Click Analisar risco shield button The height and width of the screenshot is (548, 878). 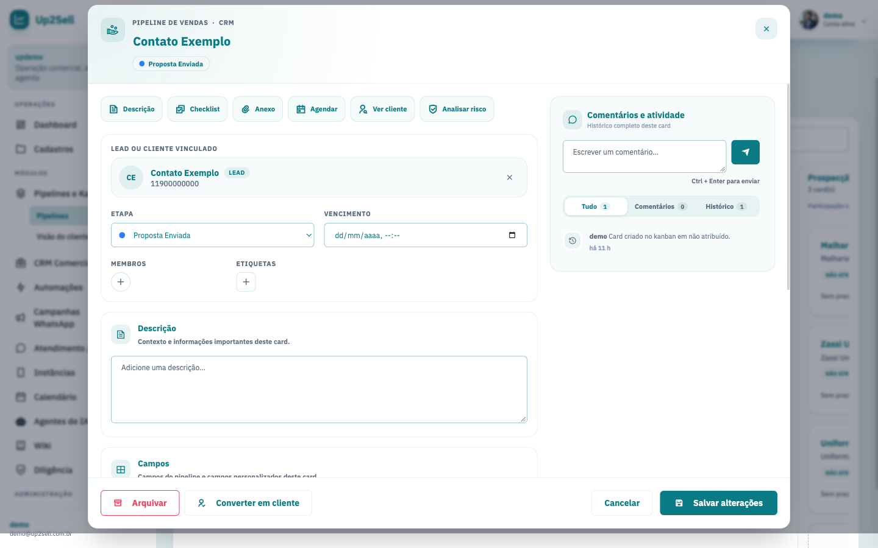(x=457, y=109)
